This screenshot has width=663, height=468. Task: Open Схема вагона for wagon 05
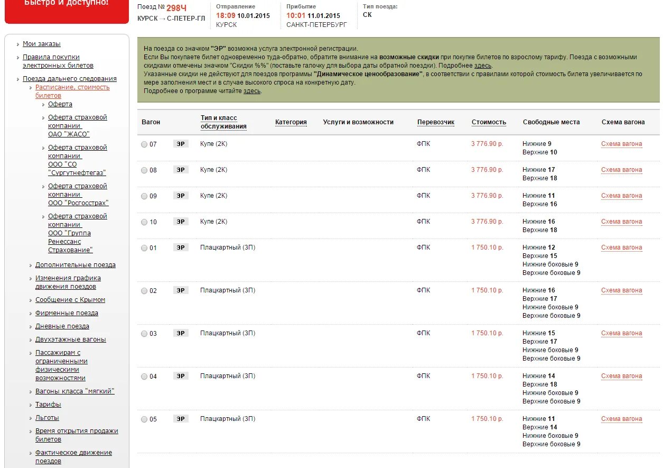(x=622, y=419)
